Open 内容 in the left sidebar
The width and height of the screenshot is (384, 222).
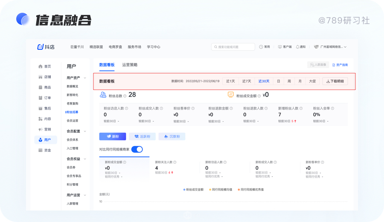click(x=45, y=119)
